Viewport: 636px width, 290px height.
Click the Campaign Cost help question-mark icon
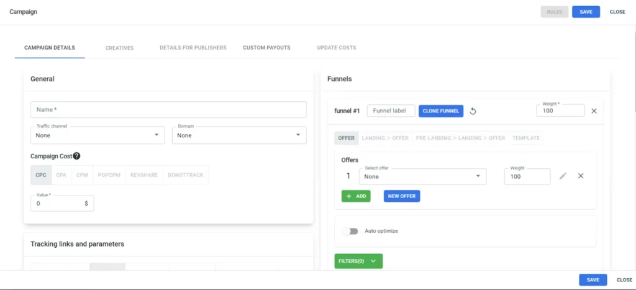coord(77,156)
